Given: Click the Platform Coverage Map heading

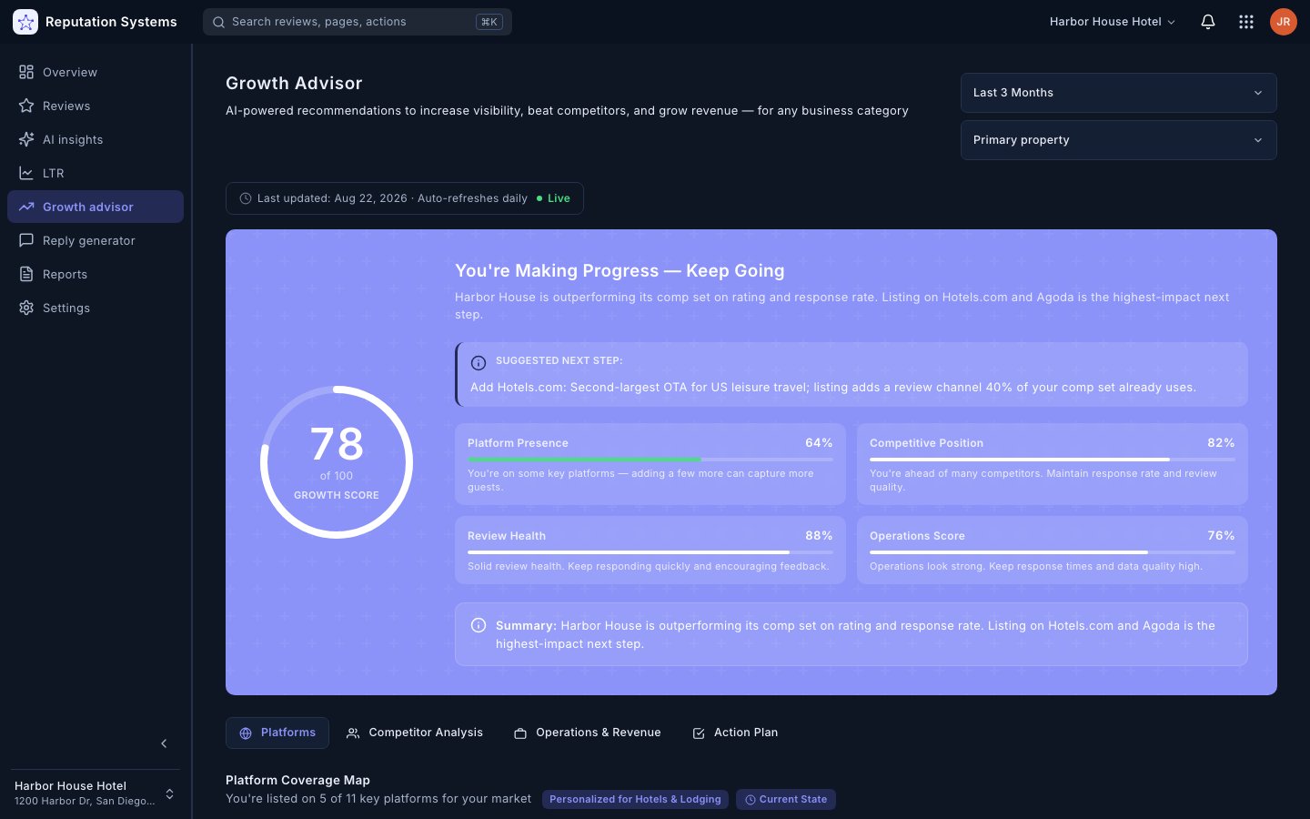Looking at the screenshot, I should [x=297, y=780].
